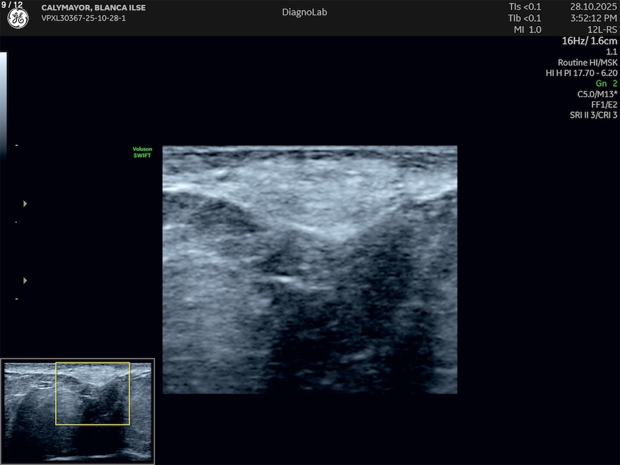The height and width of the screenshot is (465, 620).
Task: Click the green Voluson SWIFT label
Action: (x=142, y=152)
